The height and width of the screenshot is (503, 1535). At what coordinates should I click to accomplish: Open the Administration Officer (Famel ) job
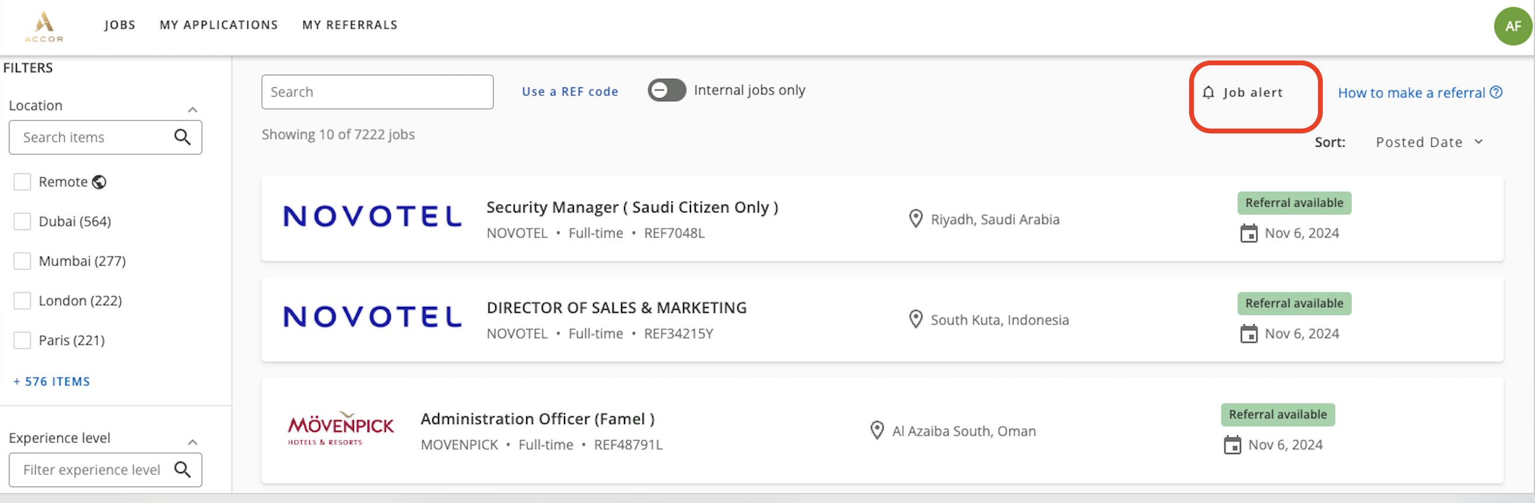click(538, 419)
